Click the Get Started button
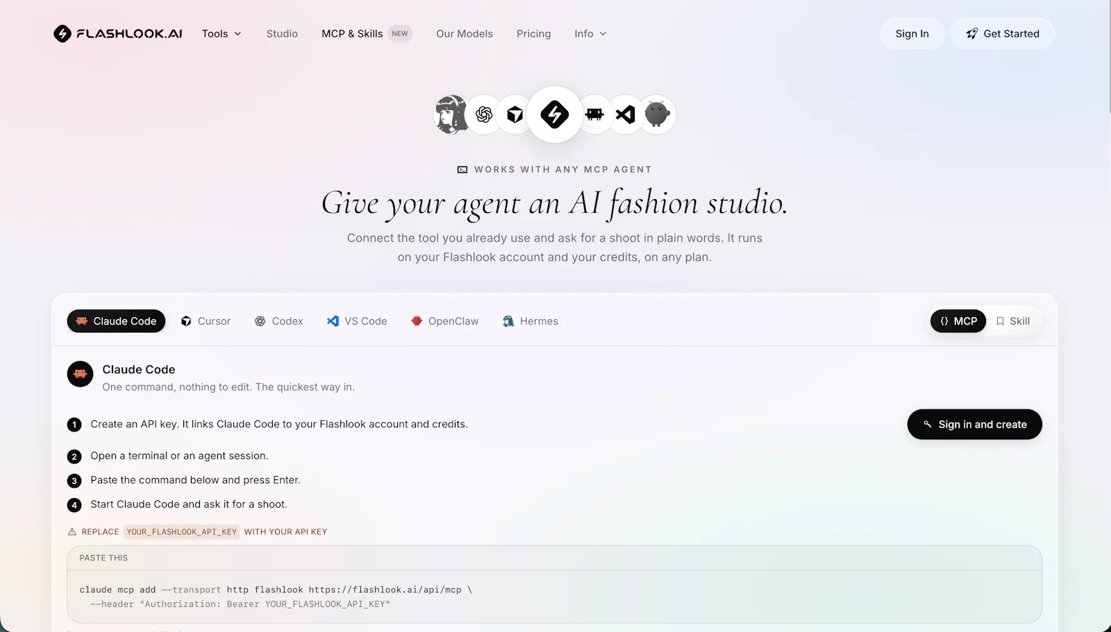Image resolution: width=1111 pixels, height=632 pixels. click(x=1003, y=33)
